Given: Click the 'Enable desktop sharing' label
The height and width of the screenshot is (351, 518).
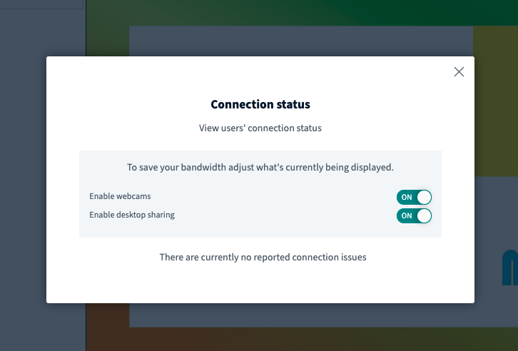Looking at the screenshot, I should (132, 215).
